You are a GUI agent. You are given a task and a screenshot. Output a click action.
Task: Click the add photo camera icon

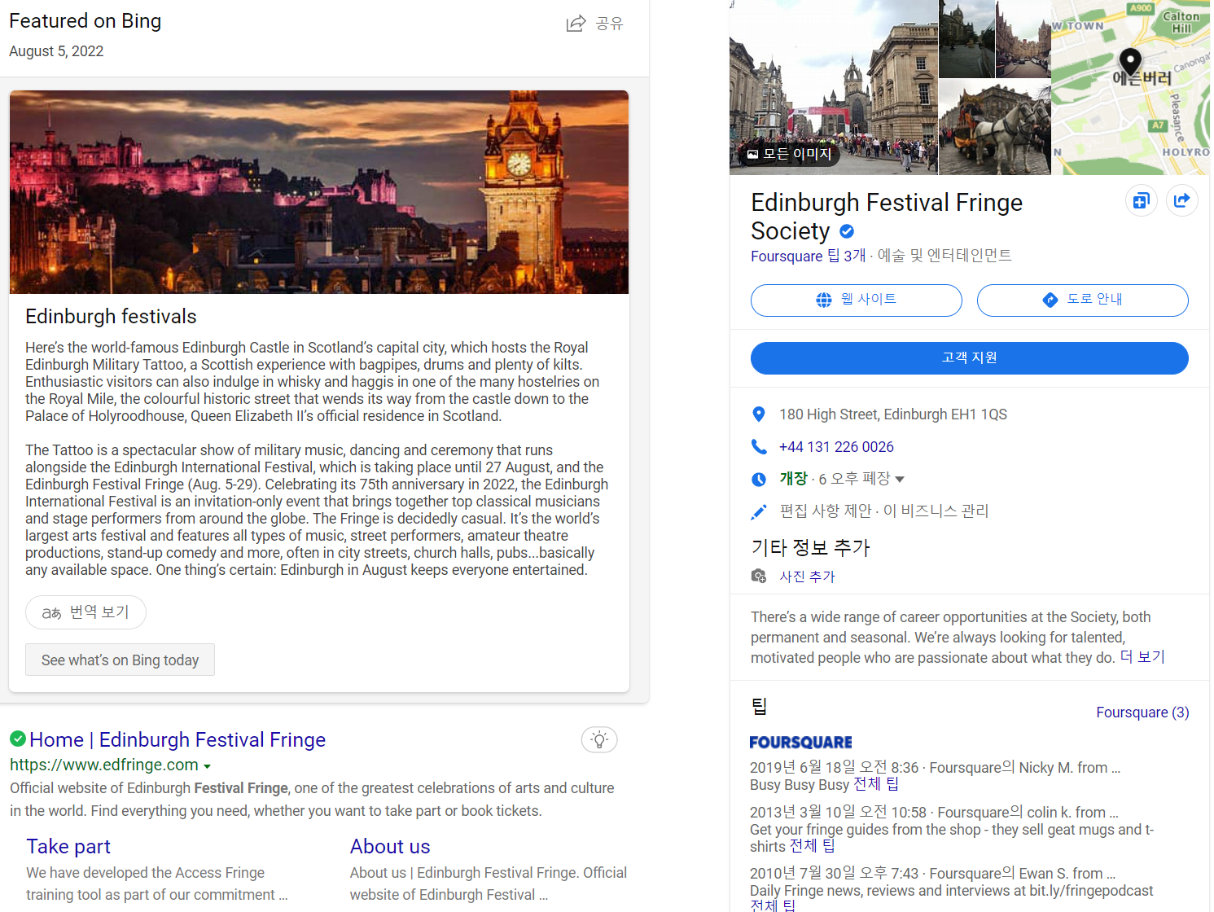(x=759, y=577)
